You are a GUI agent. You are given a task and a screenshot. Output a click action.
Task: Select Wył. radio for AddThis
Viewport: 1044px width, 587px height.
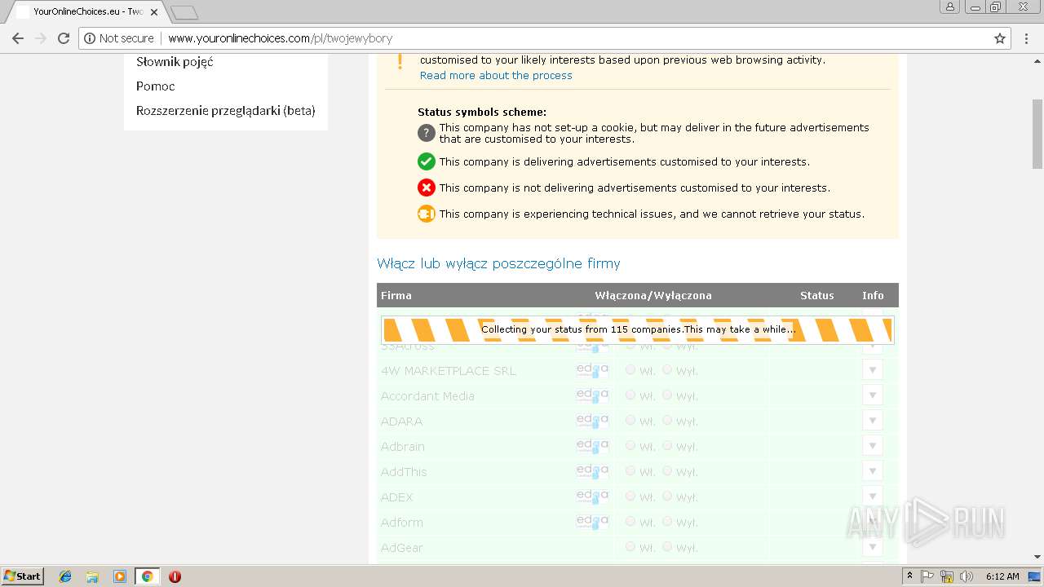(x=667, y=470)
